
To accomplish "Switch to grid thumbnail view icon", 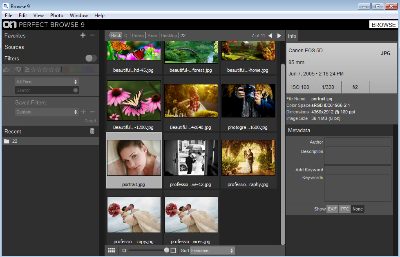I will click(111, 250).
